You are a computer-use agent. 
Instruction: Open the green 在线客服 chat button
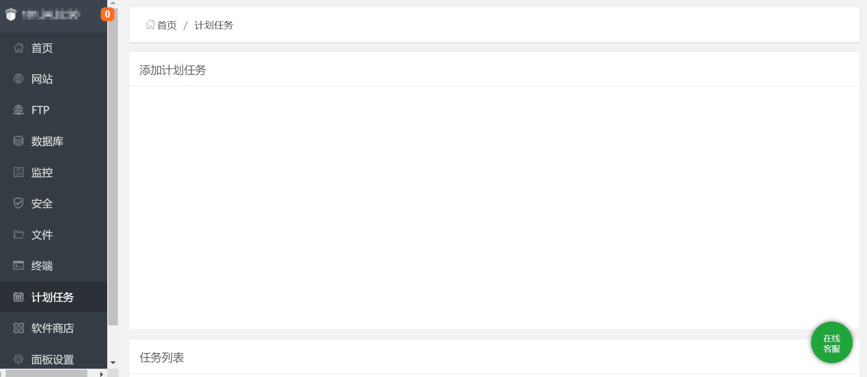831,342
